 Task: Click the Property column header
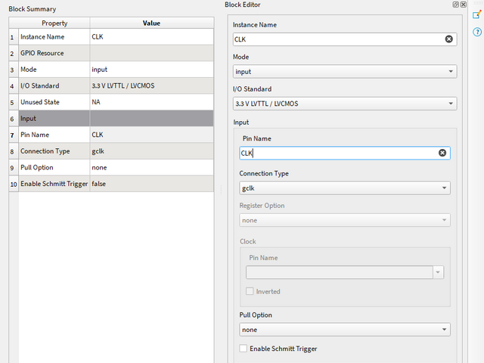[54, 23]
